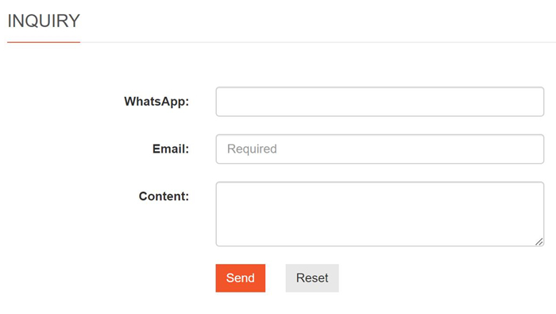Screen dimensions: 556x314
Task: Click the Required placeholder text
Action: click(252, 149)
